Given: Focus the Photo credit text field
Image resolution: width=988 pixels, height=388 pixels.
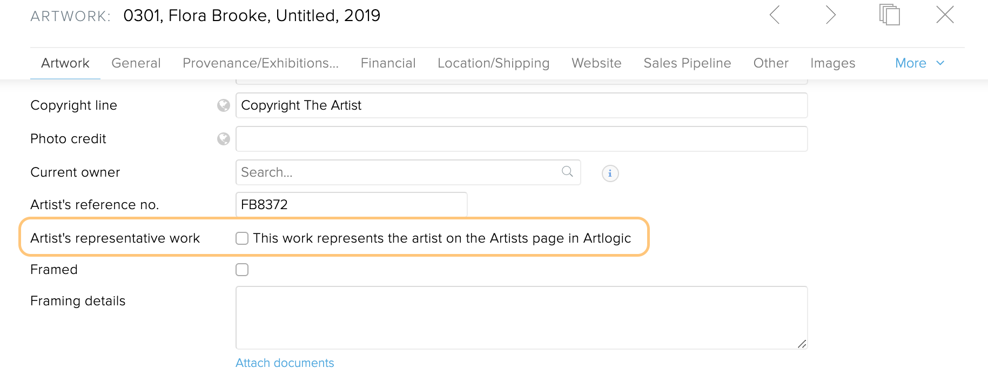Looking at the screenshot, I should point(521,139).
